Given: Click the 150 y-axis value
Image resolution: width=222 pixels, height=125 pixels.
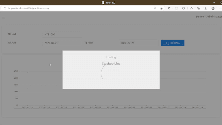Looking at the screenshot, I should (16, 85).
